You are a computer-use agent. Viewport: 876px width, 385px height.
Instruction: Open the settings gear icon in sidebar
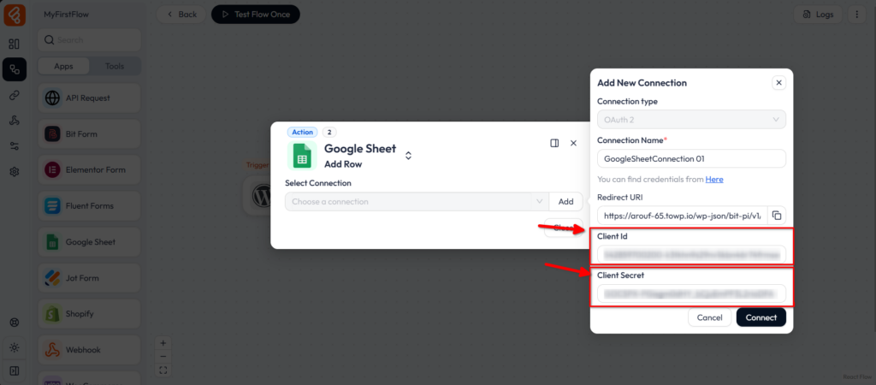click(x=15, y=172)
